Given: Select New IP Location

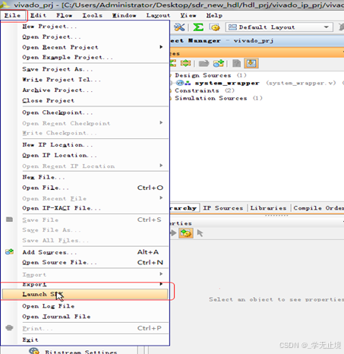Looking at the screenshot, I should coord(85,145).
